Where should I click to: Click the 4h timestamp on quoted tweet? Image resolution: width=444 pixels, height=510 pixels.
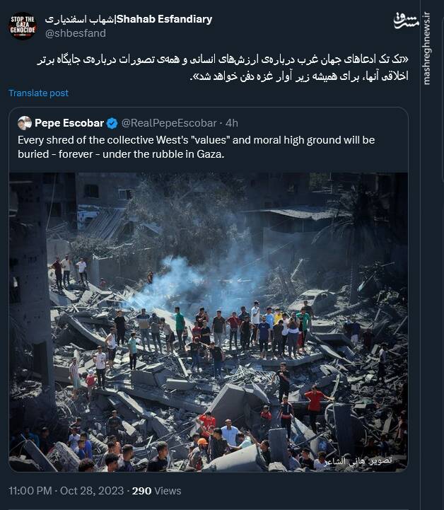pos(232,123)
